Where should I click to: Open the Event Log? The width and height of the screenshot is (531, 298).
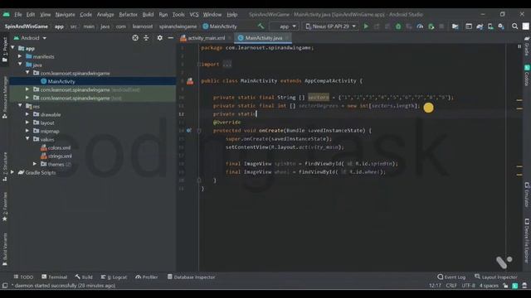click(x=451, y=277)
